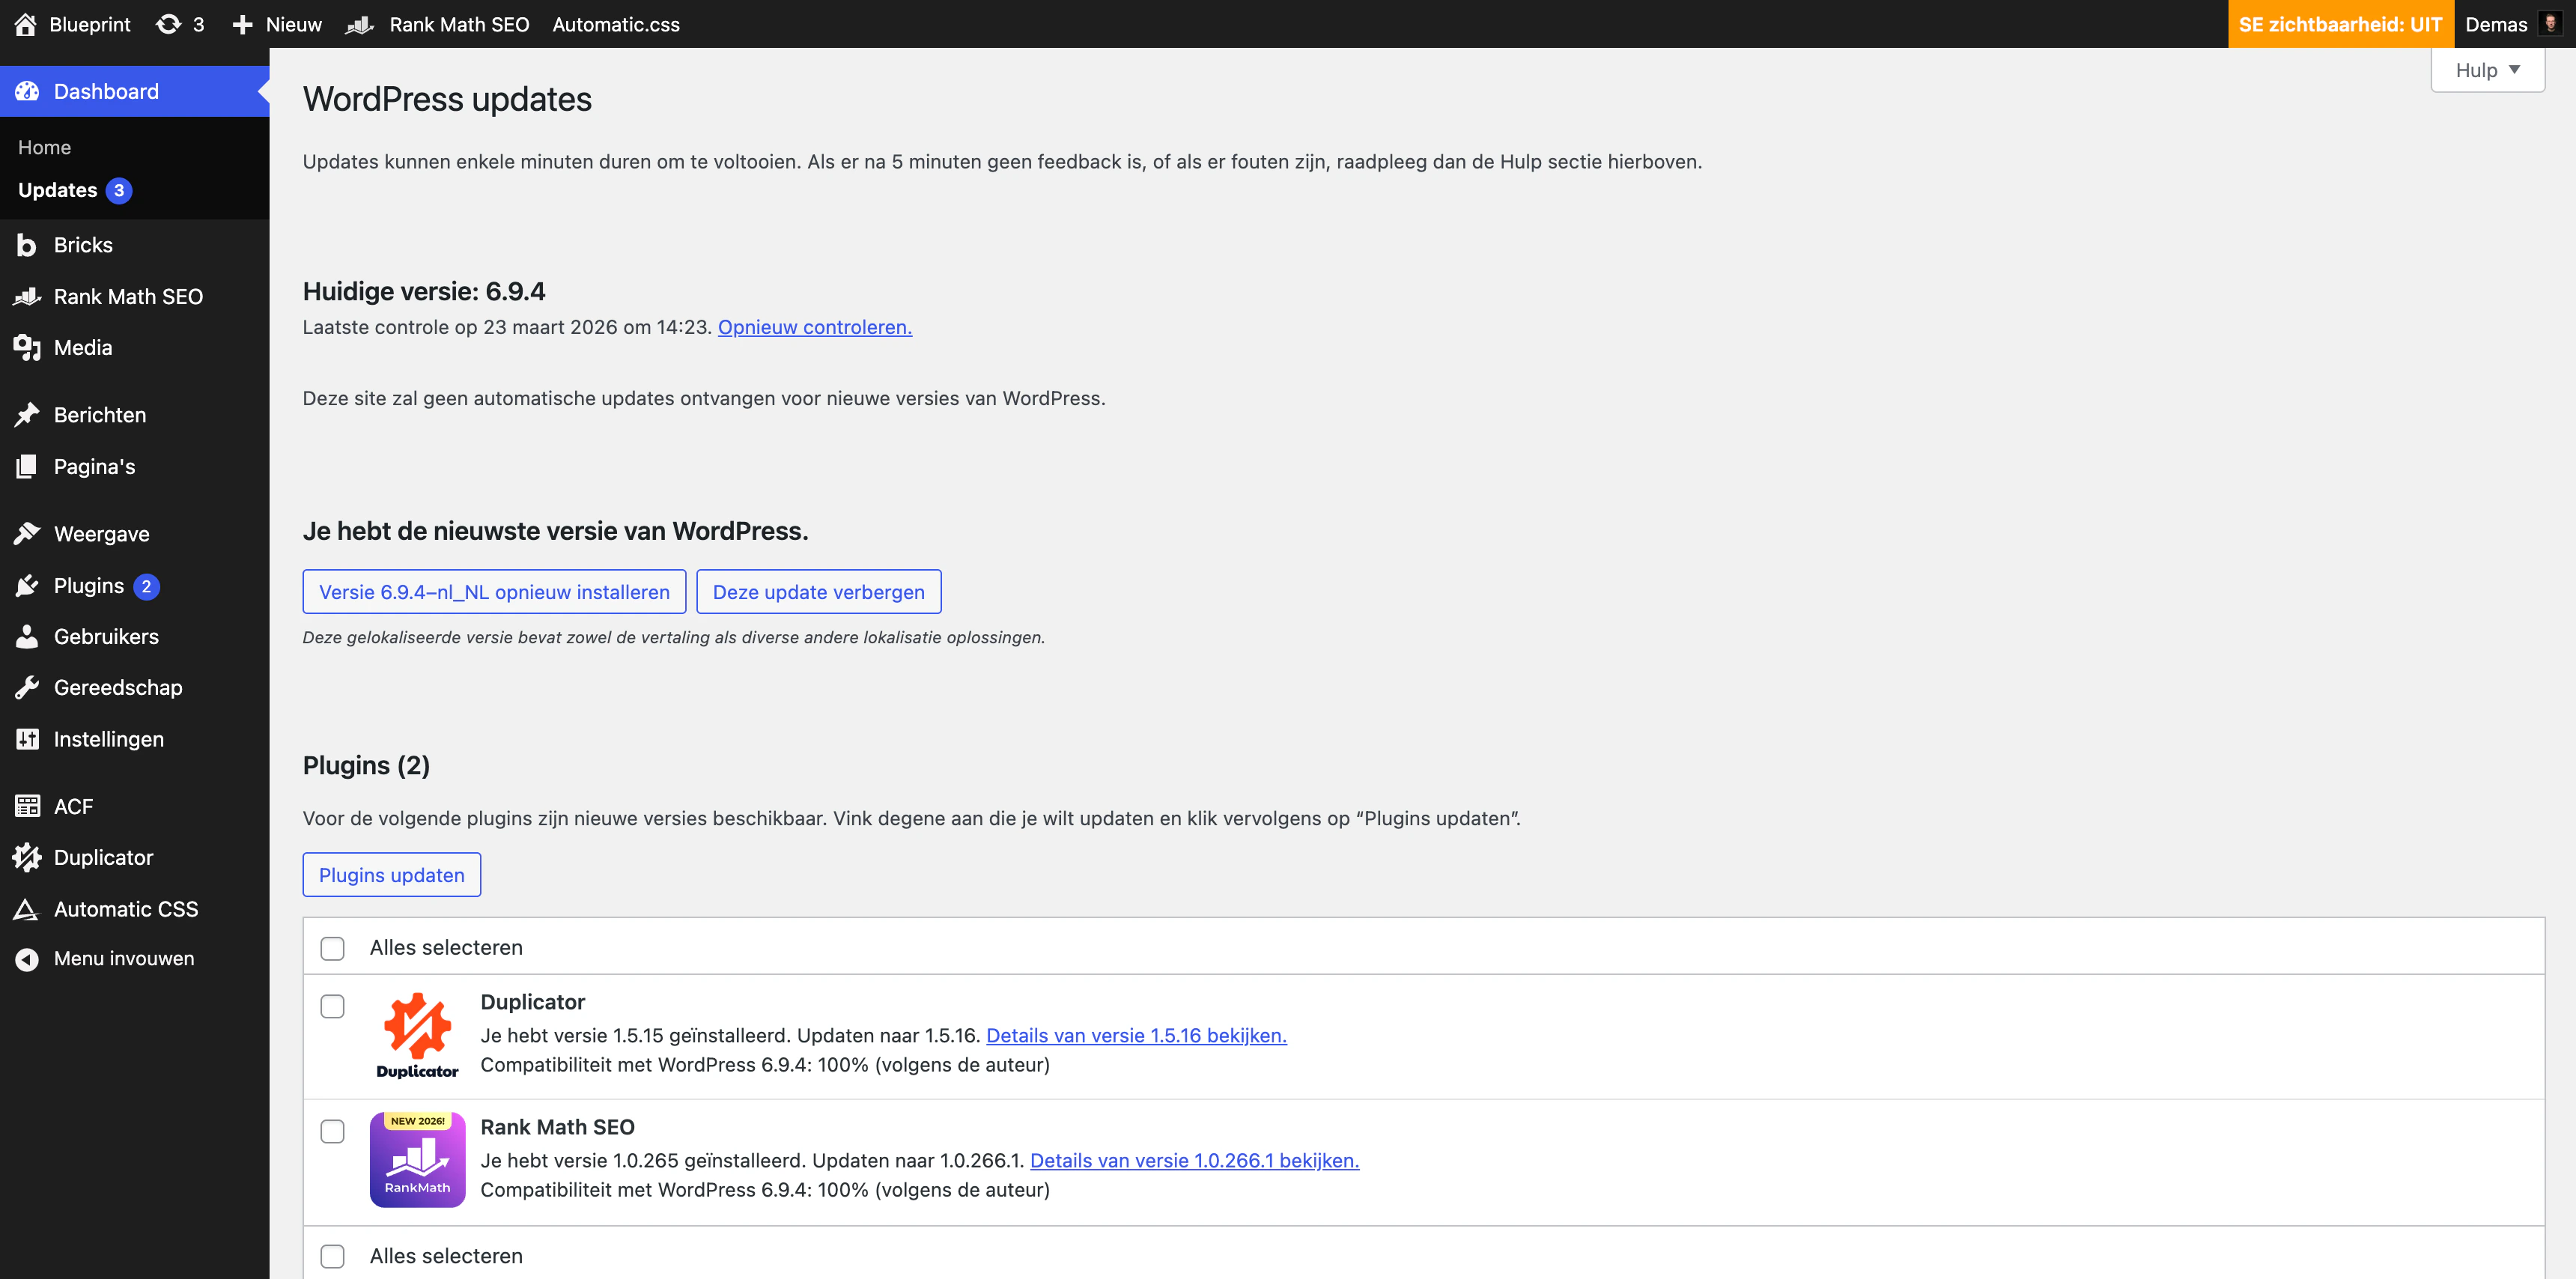Click the Automatic CSS triangle icon
The height and width of the screenshot is (1279, 2576).
[27, 909]
